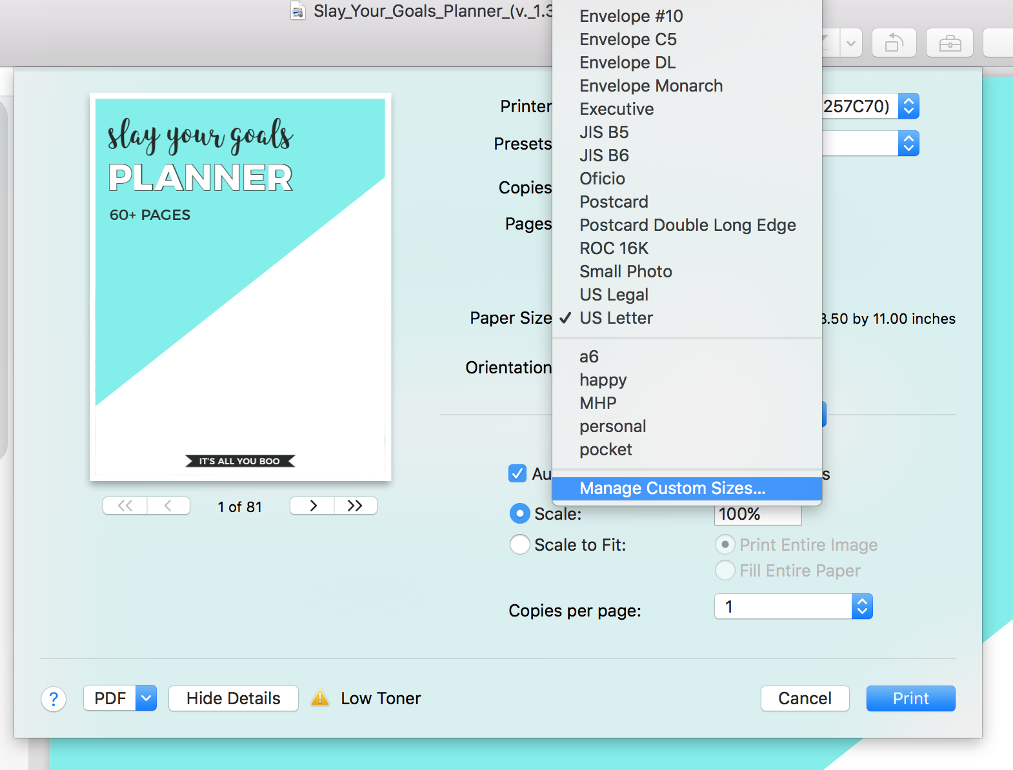Image resolution: width=1013 pixels, height=770 pixels.
Task: Go to next page in preview
Action: click(x=312, y=506)
